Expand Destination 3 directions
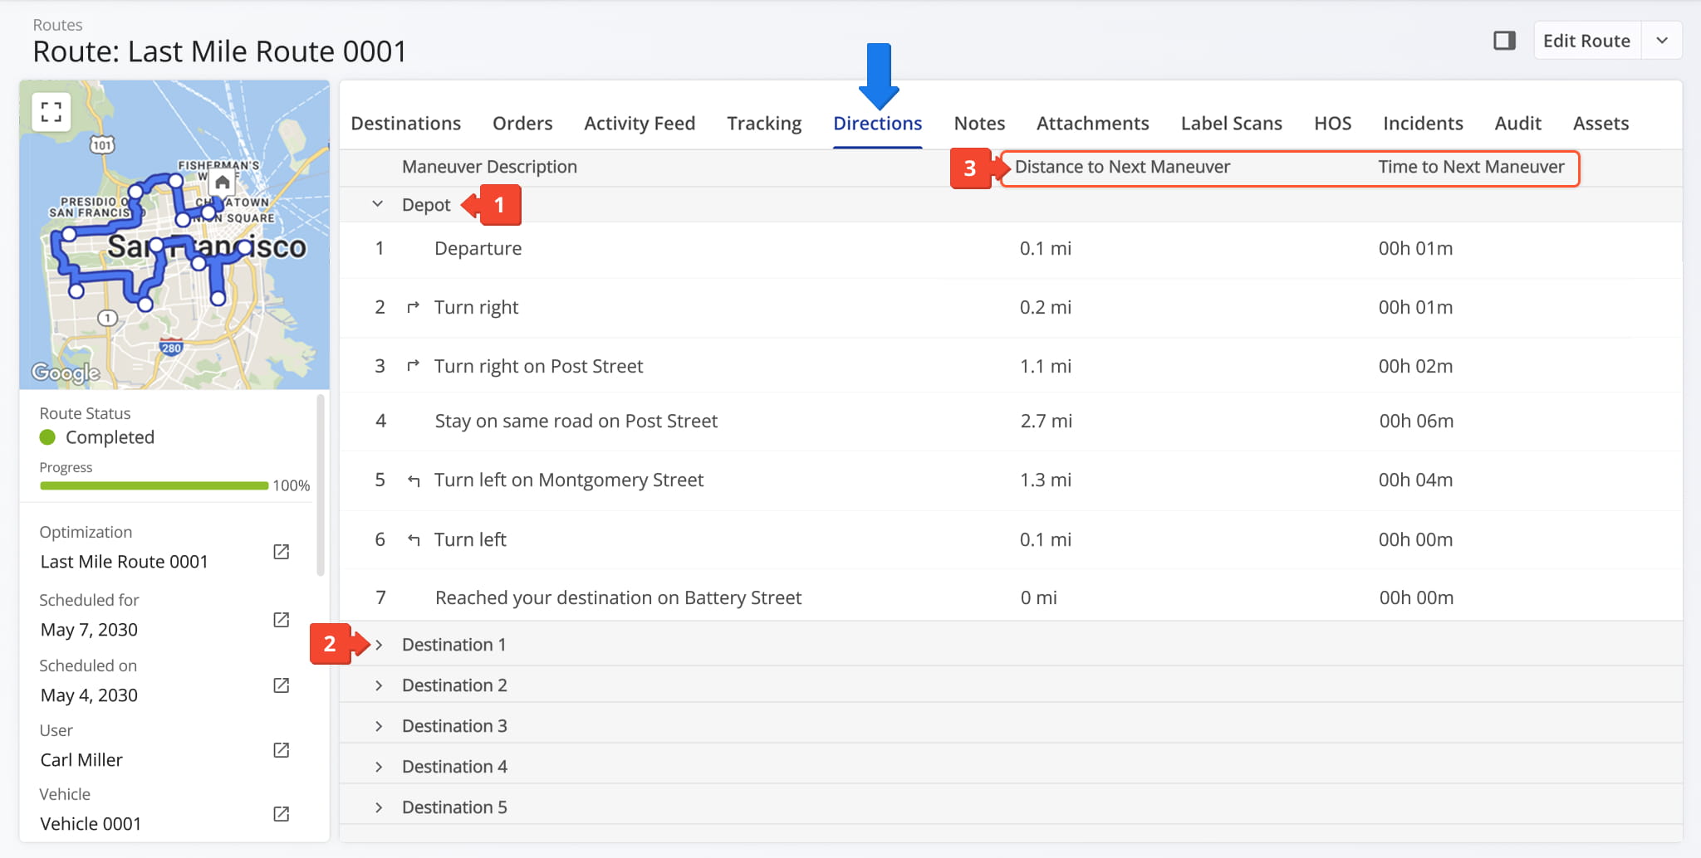Screen dimensions: 1701x858 379,726
